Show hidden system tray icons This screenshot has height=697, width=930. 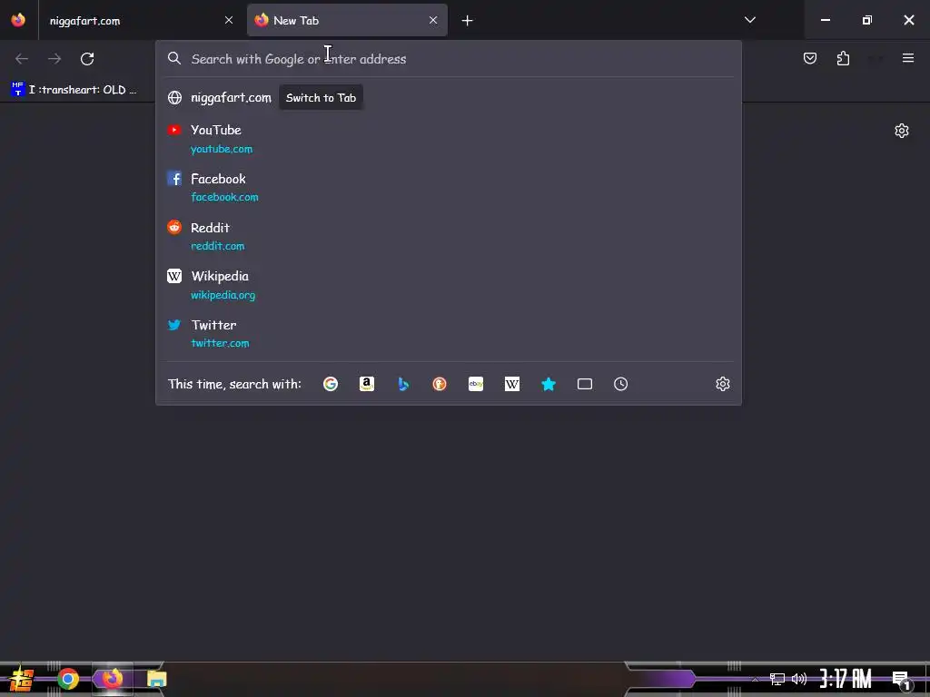point(755,679)
